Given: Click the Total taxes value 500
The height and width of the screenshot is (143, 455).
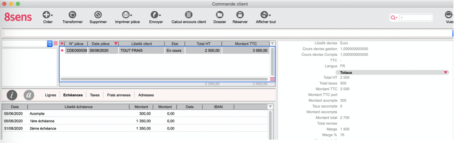Looking at the screenshot, I should point(343,83).
